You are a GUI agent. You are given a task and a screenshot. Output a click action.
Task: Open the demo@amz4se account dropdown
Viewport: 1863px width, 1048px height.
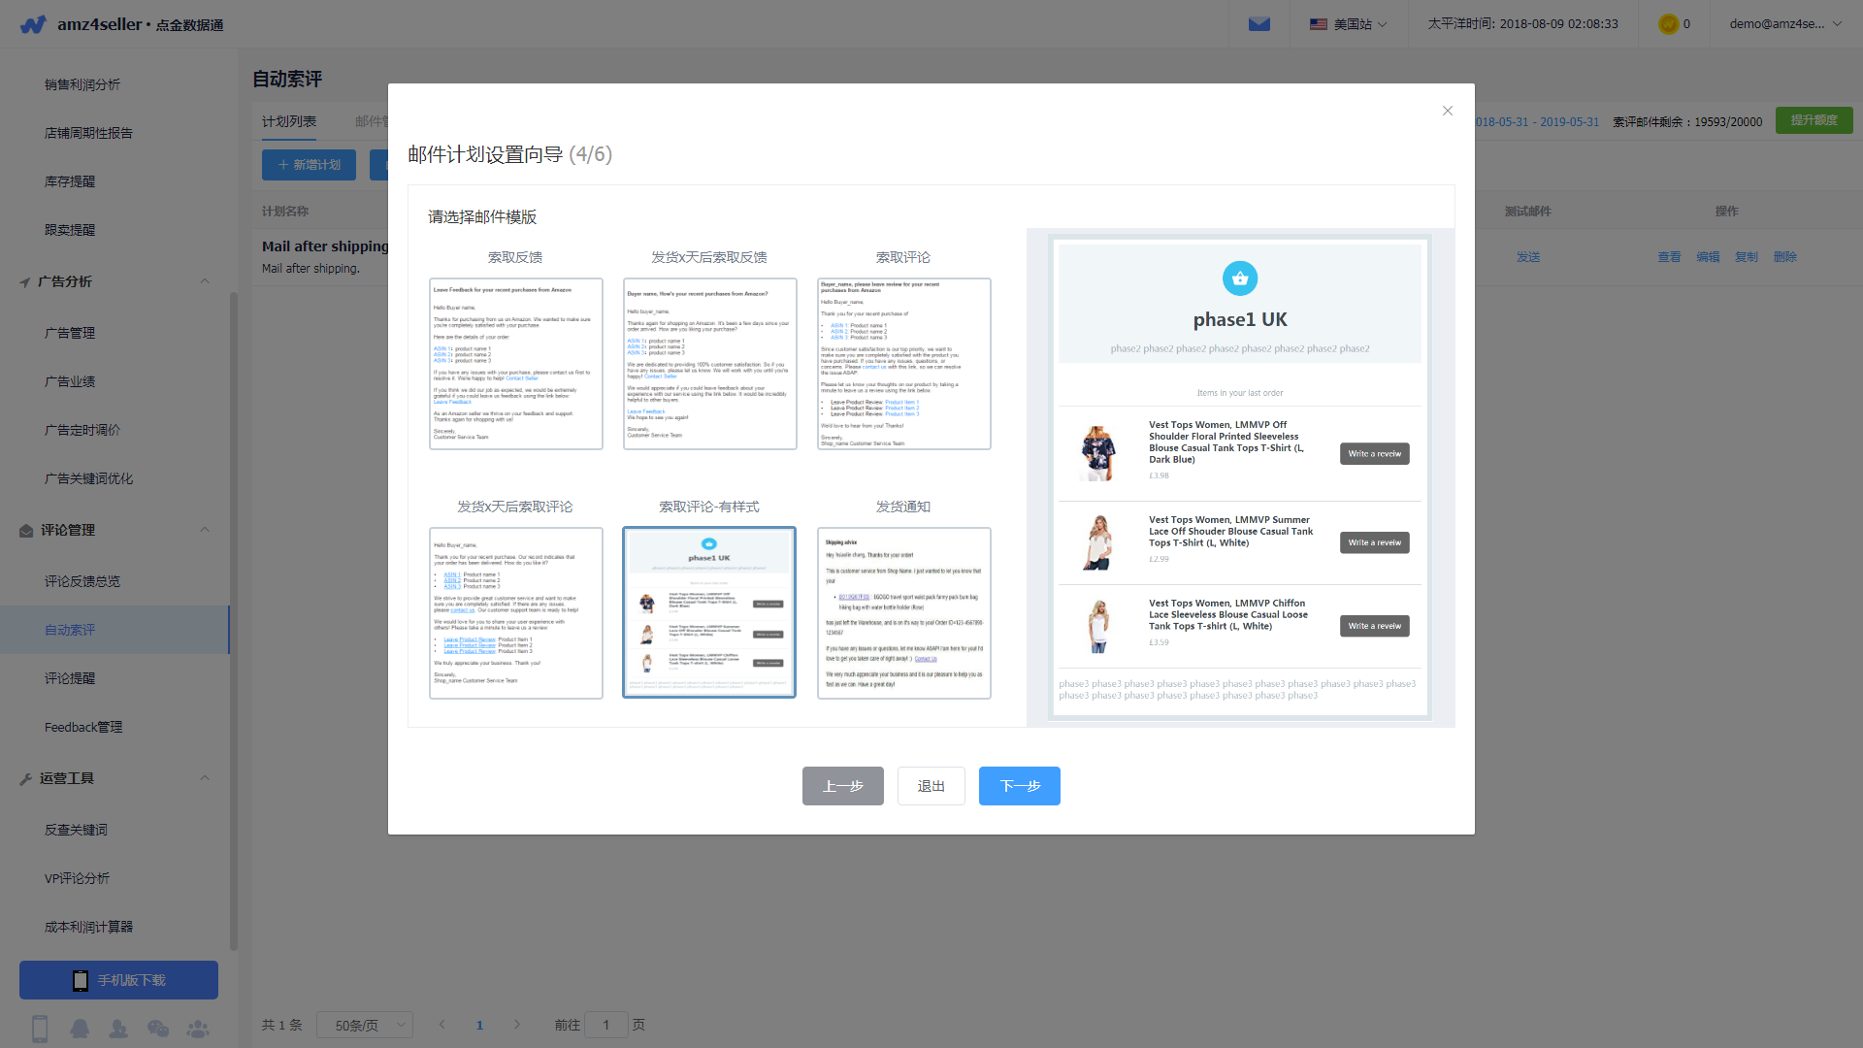pyautogui.click(x=1784, y=24)
